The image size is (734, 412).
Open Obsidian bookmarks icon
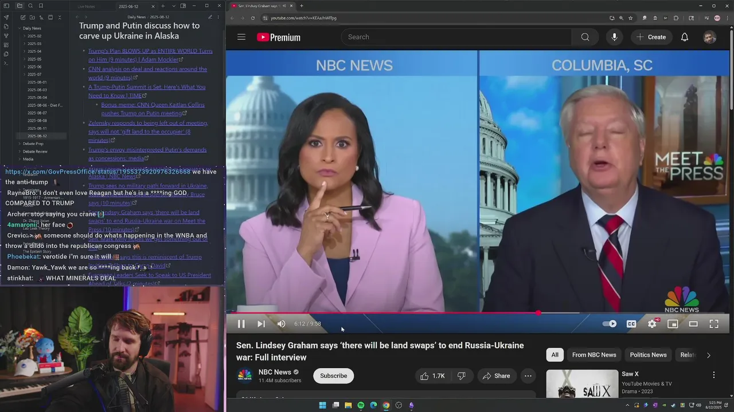(41, 6)
